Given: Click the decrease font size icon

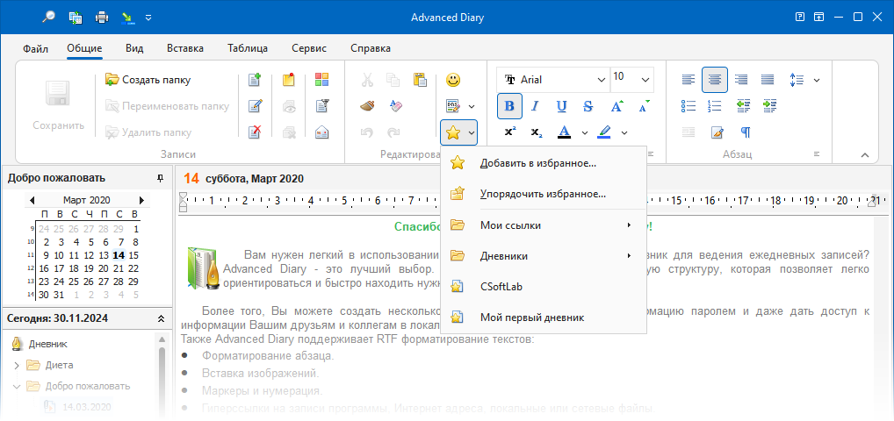Looking at the screenshot, I should point(644,106).
